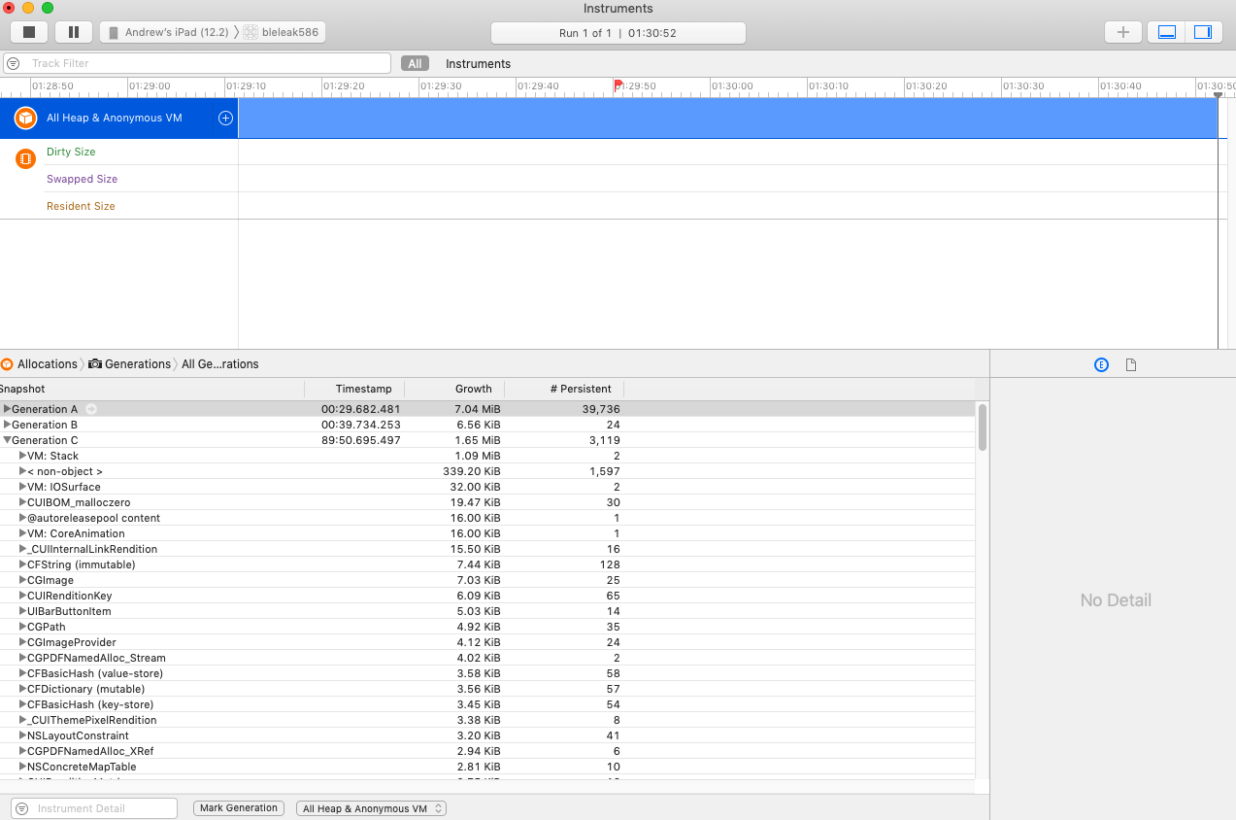1236x820 pixels.
Task: Select the Allocations instrument icon in breadcrumb
Action: [9, 363]
